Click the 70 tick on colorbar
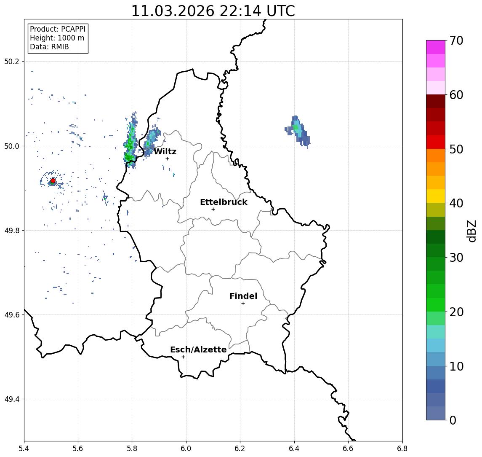Viewport: 482px width, 457px height. point(456,40)
